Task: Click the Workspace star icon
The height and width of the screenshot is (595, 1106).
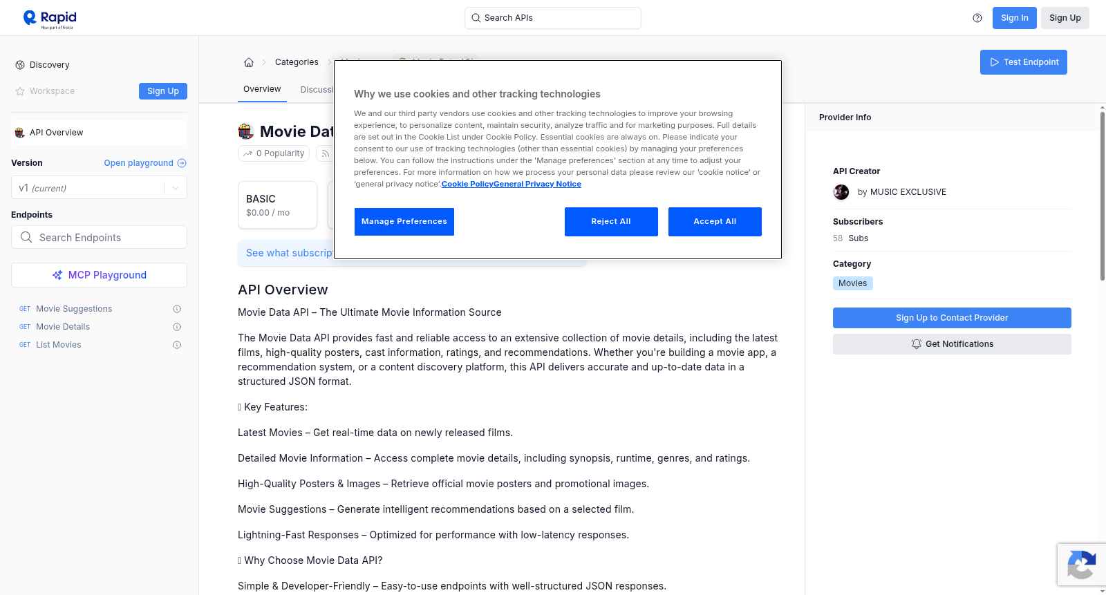Action: click(20, 91)
